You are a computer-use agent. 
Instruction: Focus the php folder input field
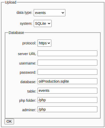(x=67, y=100)
